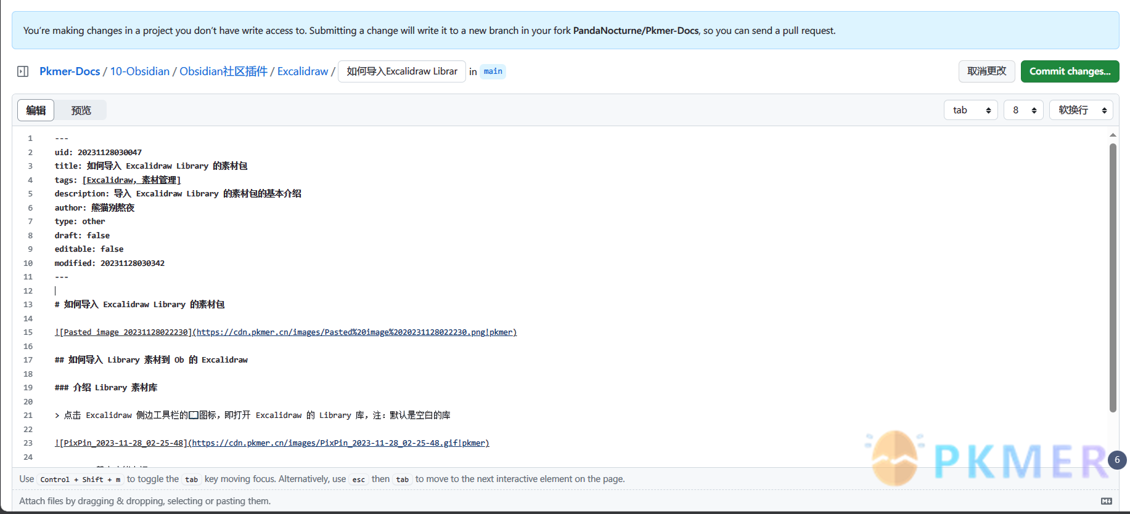
Task: Open the 10-Obsidian breadcrumb link
Action: point(140,71)
